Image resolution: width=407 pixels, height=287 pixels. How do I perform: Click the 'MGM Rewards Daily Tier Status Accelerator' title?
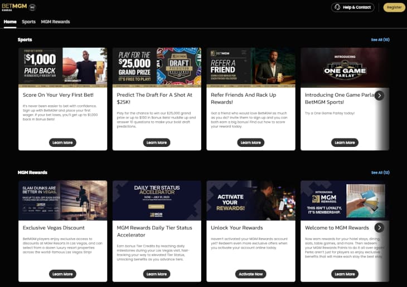(x=154, y=231)
